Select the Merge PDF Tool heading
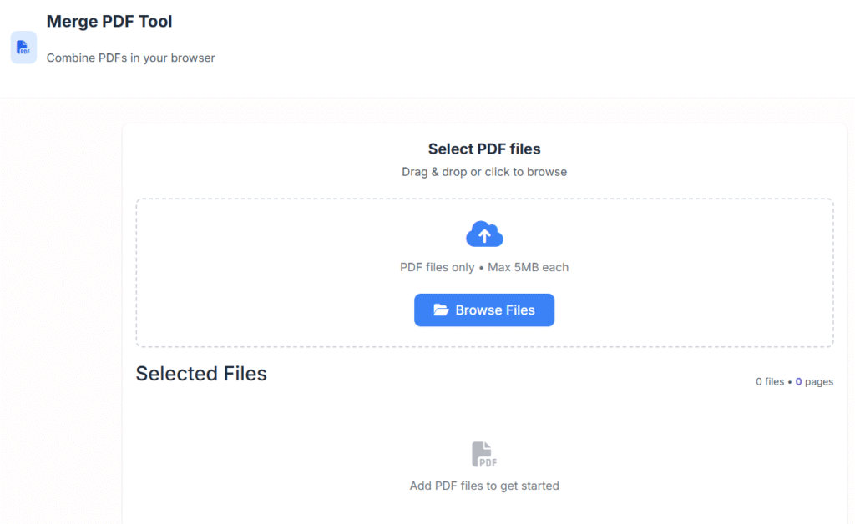The width and height of the screenshot is (855, 524). coord(109,21)
